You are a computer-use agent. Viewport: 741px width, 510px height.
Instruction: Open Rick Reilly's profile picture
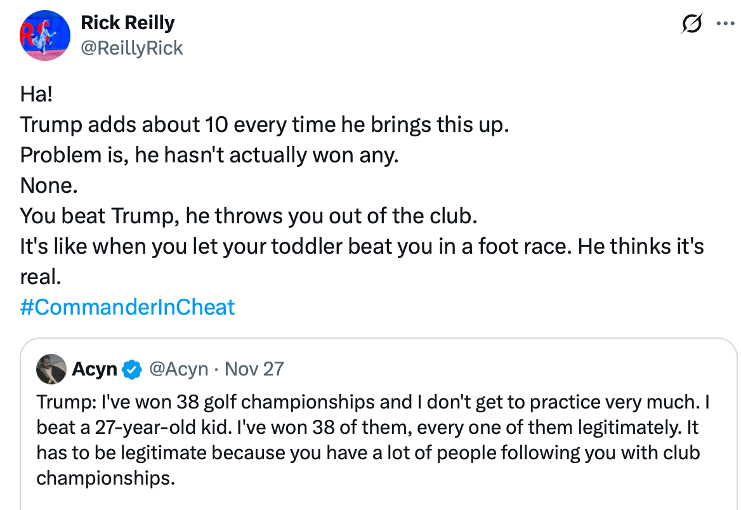tap(44, 35)
